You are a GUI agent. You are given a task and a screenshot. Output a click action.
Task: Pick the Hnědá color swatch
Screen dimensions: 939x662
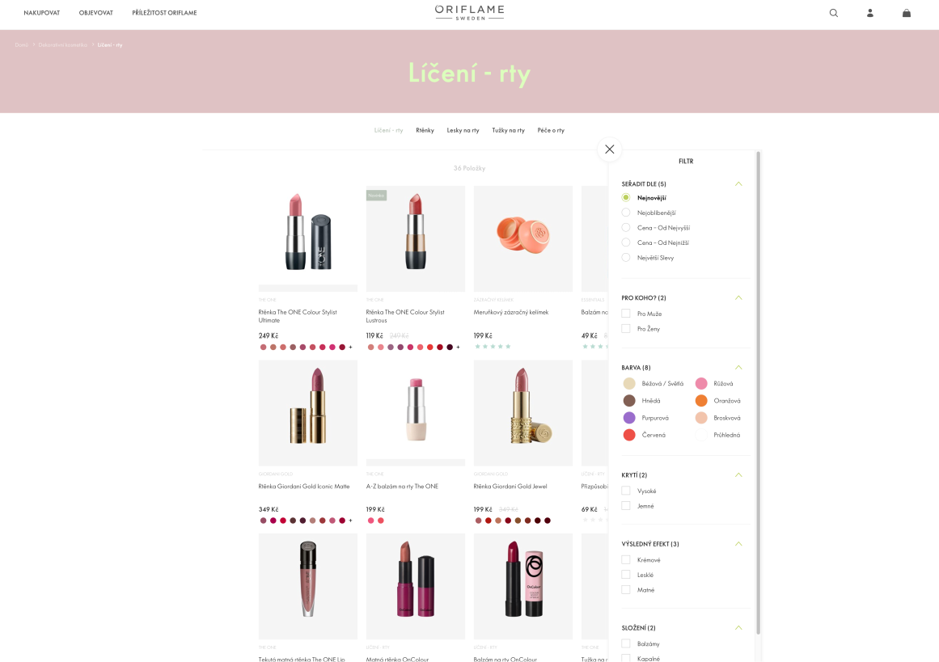[x=628, y=400]
